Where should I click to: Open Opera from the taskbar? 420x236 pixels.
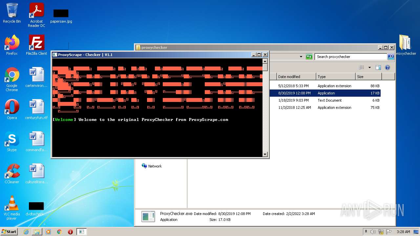[x=70, y=232]
